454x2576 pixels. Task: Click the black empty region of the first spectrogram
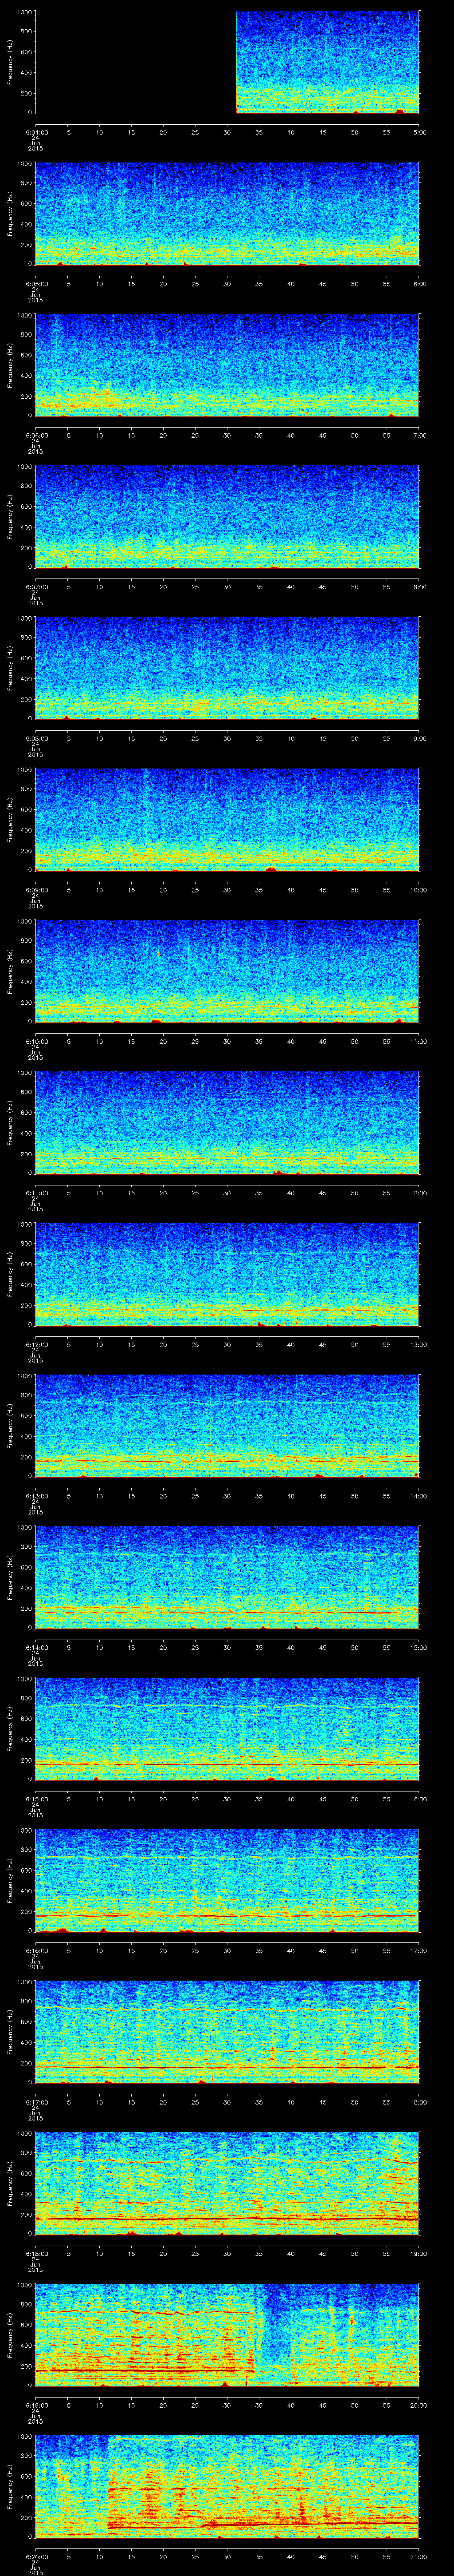pyautogui.click(x=135, y=62)
